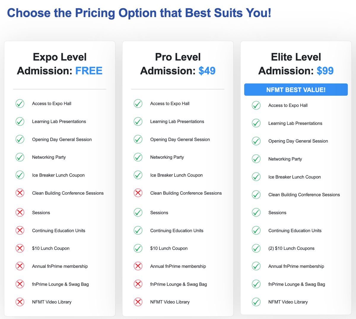The width and height of the screenshot is (356, 319).
Task: Click the red X next to Expo Level Sessions
Action: (20, 212)
